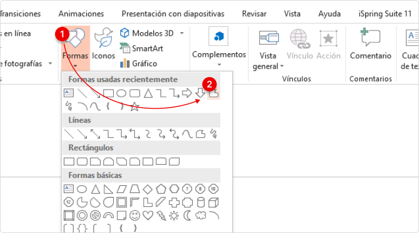The height and width of the screenshot is (233, 419).
Task: Insert a Gráfico chart
Action: [139, 63]
